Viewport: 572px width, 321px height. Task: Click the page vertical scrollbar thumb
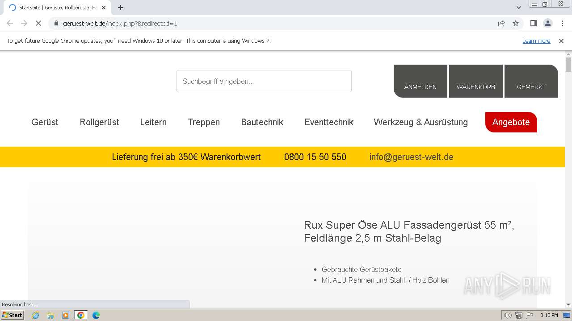coord(568,65)
